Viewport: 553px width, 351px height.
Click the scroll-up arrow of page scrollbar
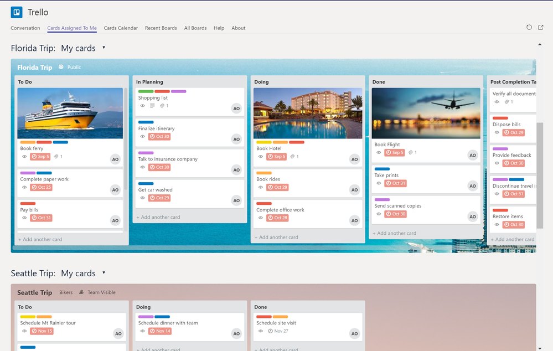click(x=540, y=44)
